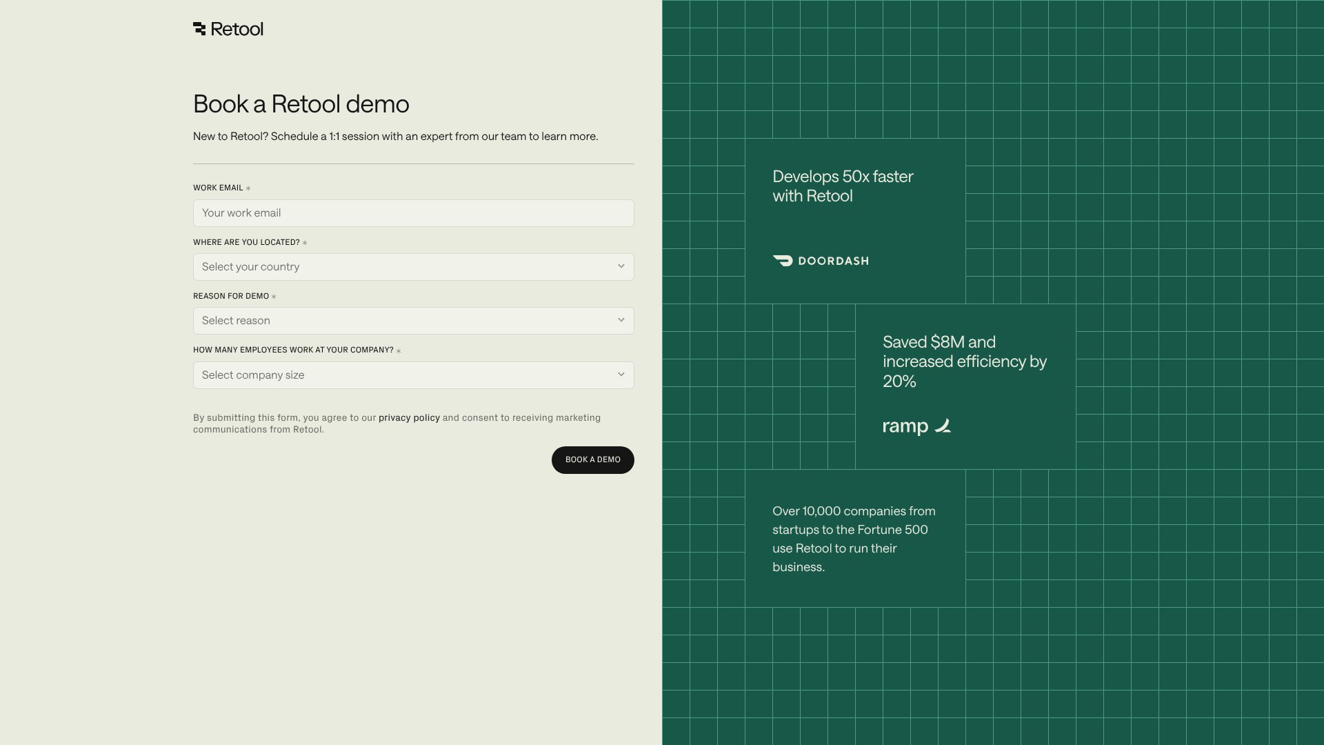Click the 'REASON FOR DEMO' label
Screen dimensions: 1324x745
point(231,297)
